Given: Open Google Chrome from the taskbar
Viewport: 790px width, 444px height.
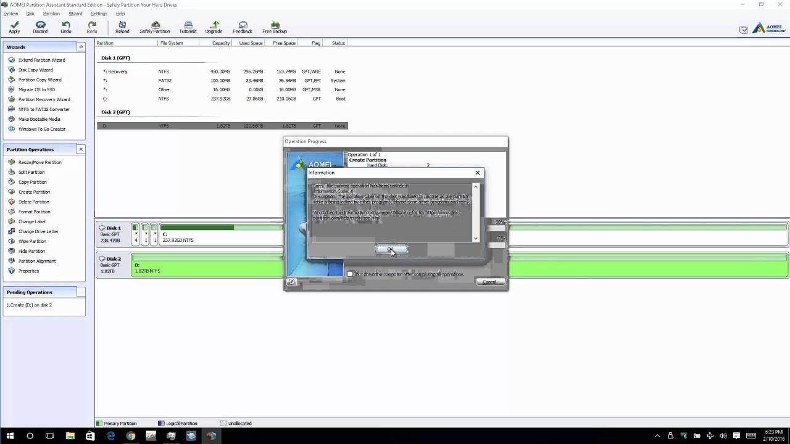Looking at the screenshot, I should 130,436.
